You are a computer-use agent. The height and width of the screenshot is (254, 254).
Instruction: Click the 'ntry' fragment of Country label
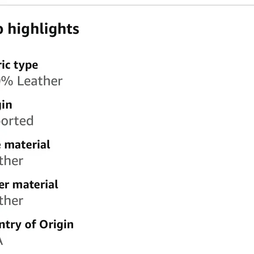pyautogui.click(x=11, y=225)
